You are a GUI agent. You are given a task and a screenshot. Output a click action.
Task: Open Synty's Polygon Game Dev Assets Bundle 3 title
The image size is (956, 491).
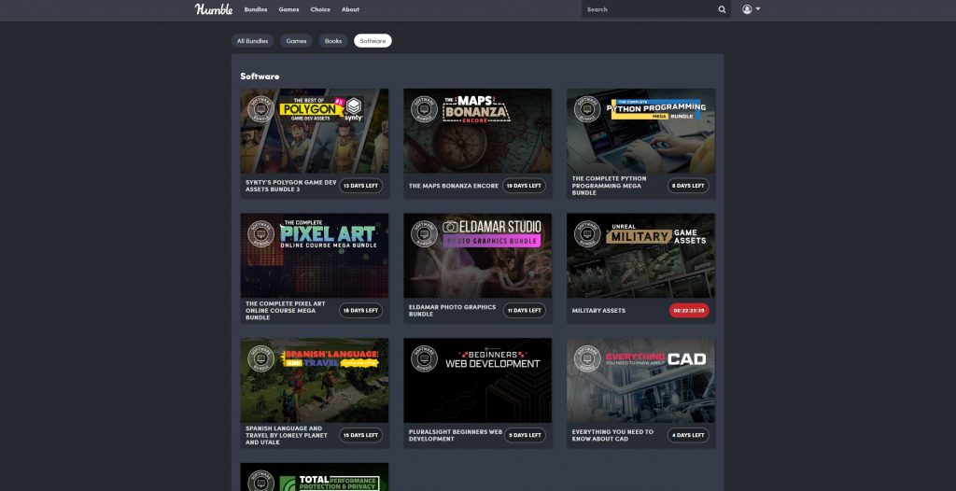point(291,186)
